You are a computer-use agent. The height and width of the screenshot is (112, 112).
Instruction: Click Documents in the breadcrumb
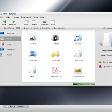tap(59, 28)
